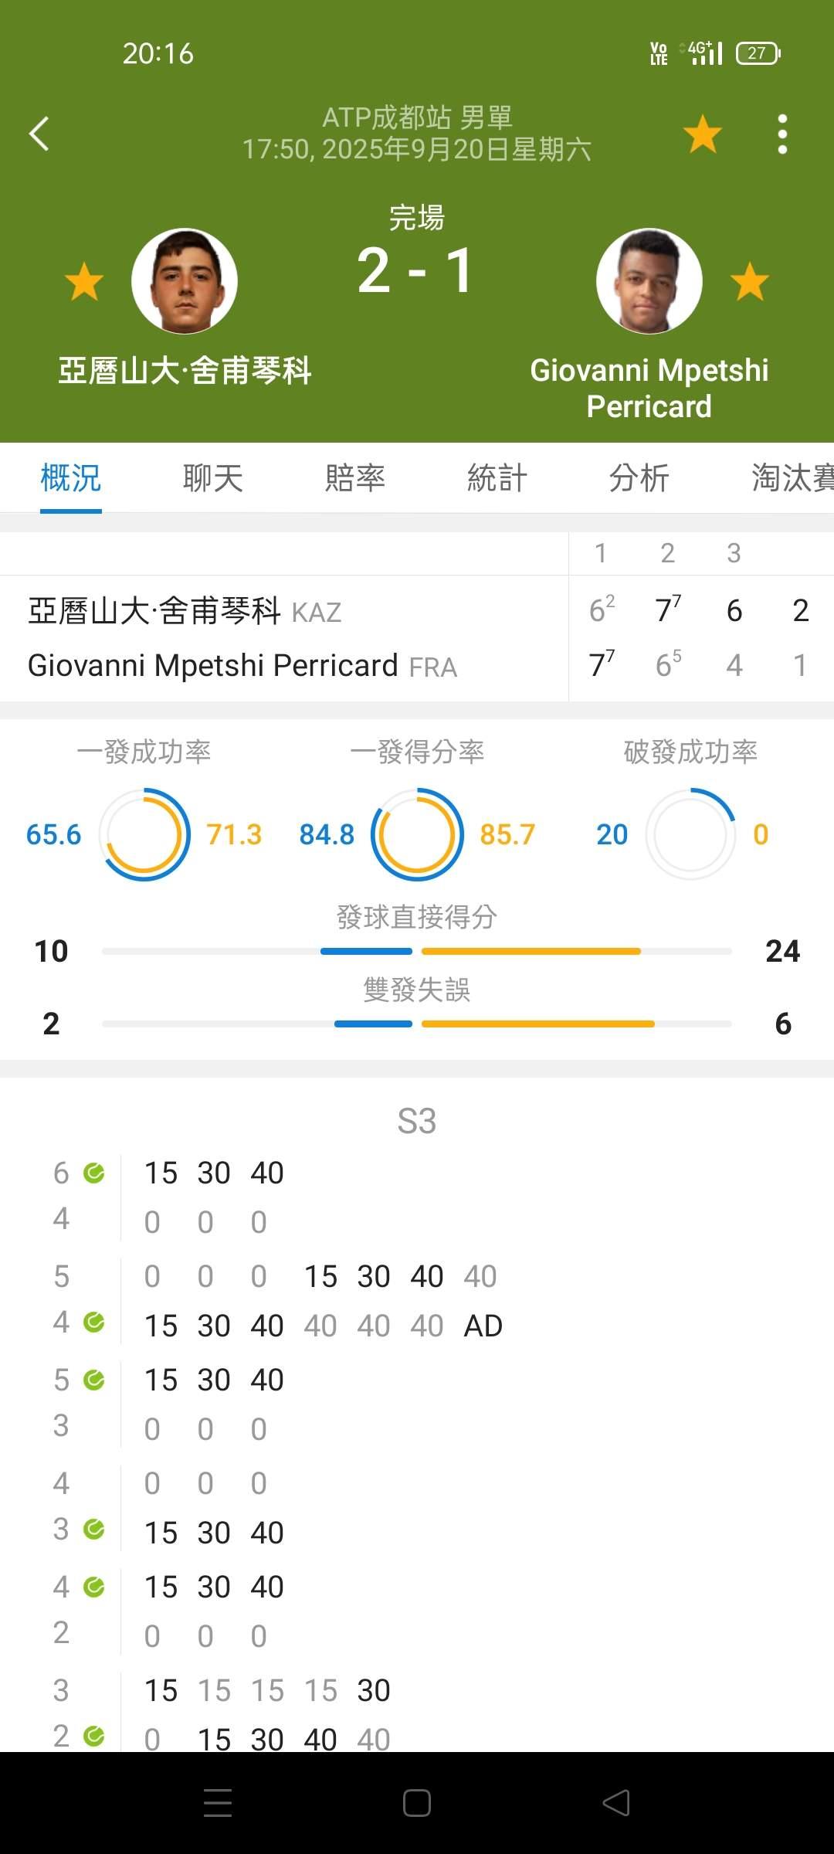
Task: Switch to the 賠率 tab
Action: [355, 477]
